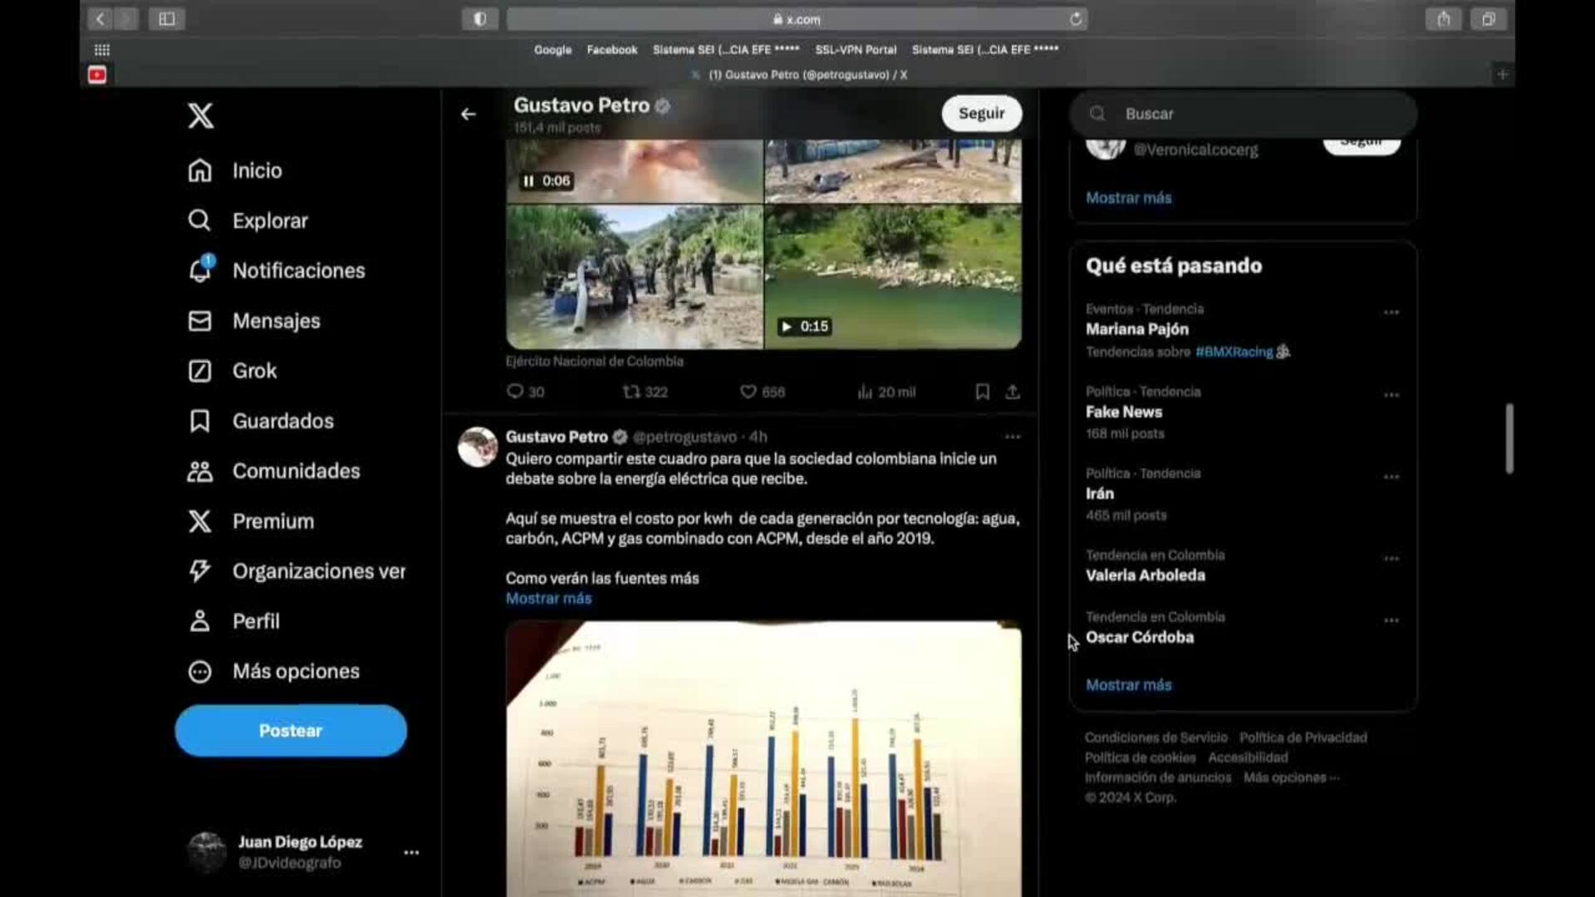Bookmark the post using the bookmark icon
The image size is (1595, 897).
[x=982, y=392]
